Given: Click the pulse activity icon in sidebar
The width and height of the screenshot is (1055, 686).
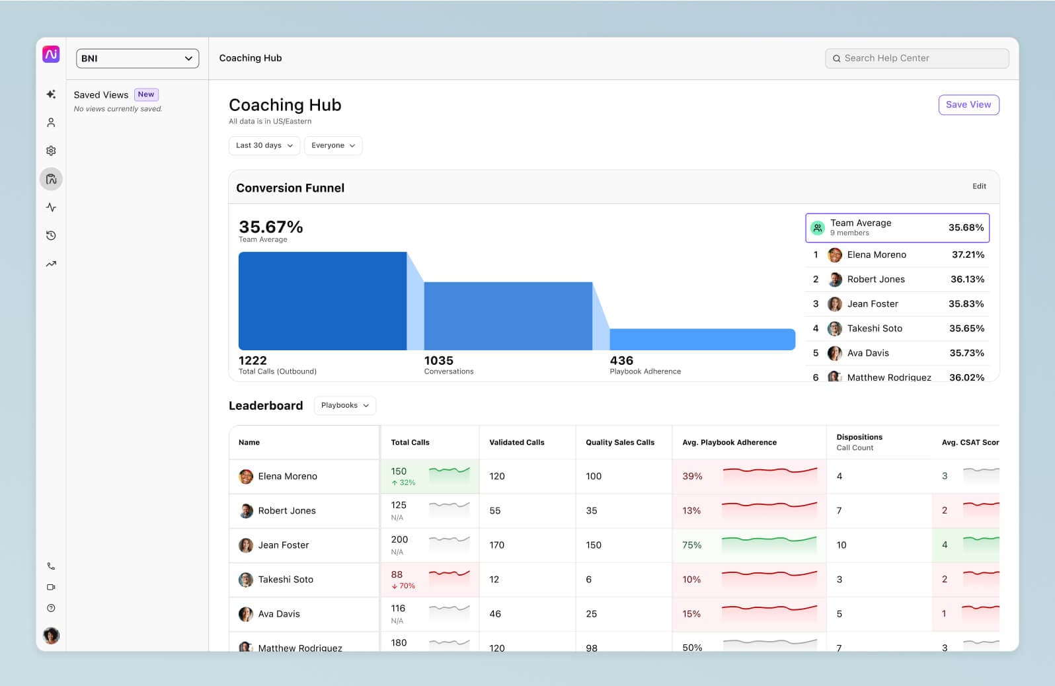Looking at the screenshot, I should pyautogui.click(x=51, y=208).
